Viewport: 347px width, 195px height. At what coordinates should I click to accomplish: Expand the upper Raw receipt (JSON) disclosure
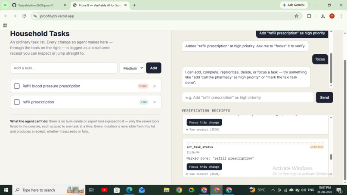203,130
